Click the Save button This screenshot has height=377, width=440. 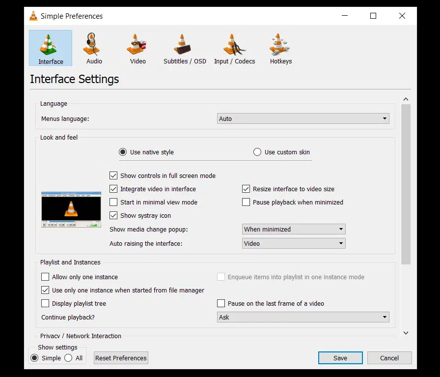coord(340,358)
